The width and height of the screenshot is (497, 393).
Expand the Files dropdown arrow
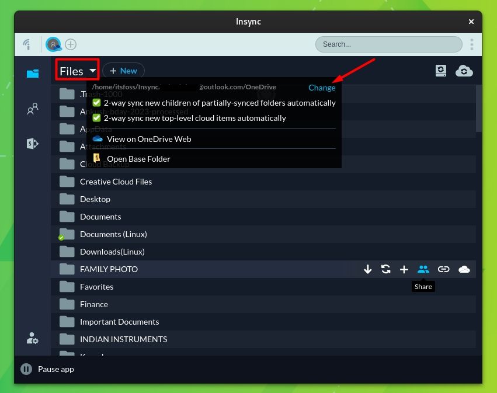point(93,70)
